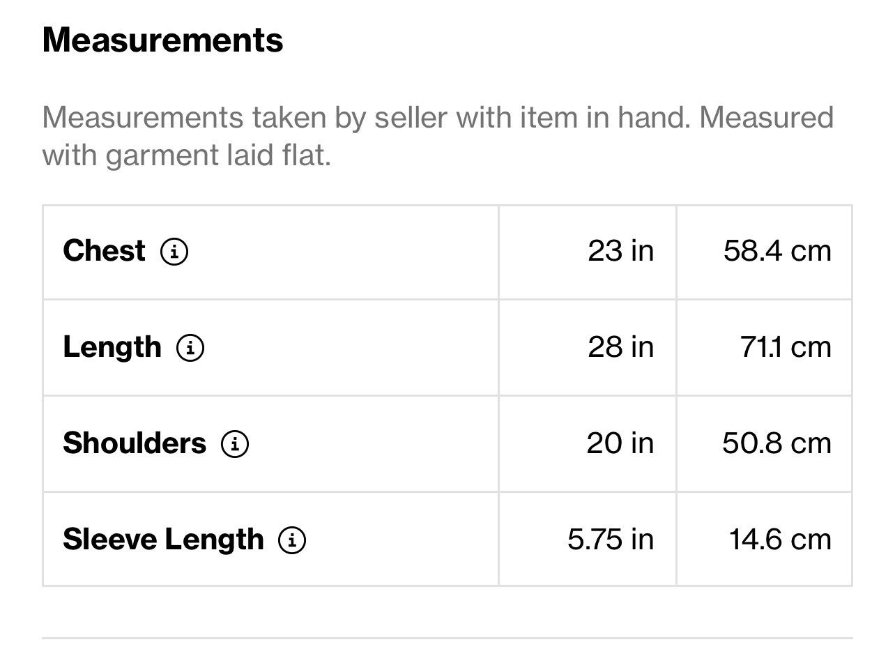Click the 5.75 in sleeve value

[x=611, y=540]
